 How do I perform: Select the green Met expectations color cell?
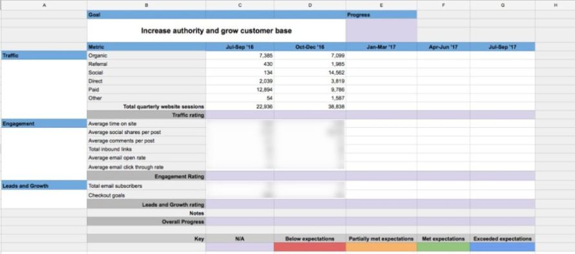[443, 247]
